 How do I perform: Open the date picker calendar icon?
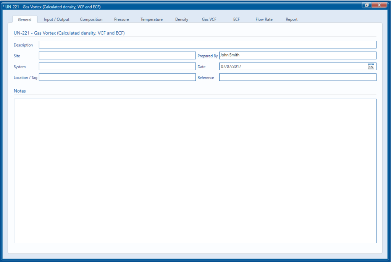[x=370, y=66]
